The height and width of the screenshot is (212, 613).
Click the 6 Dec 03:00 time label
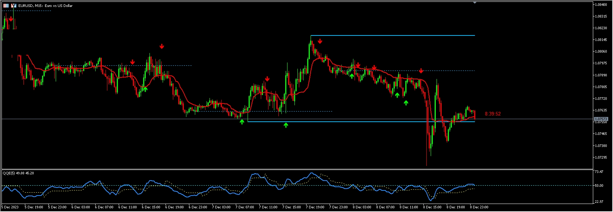[81, 207]
